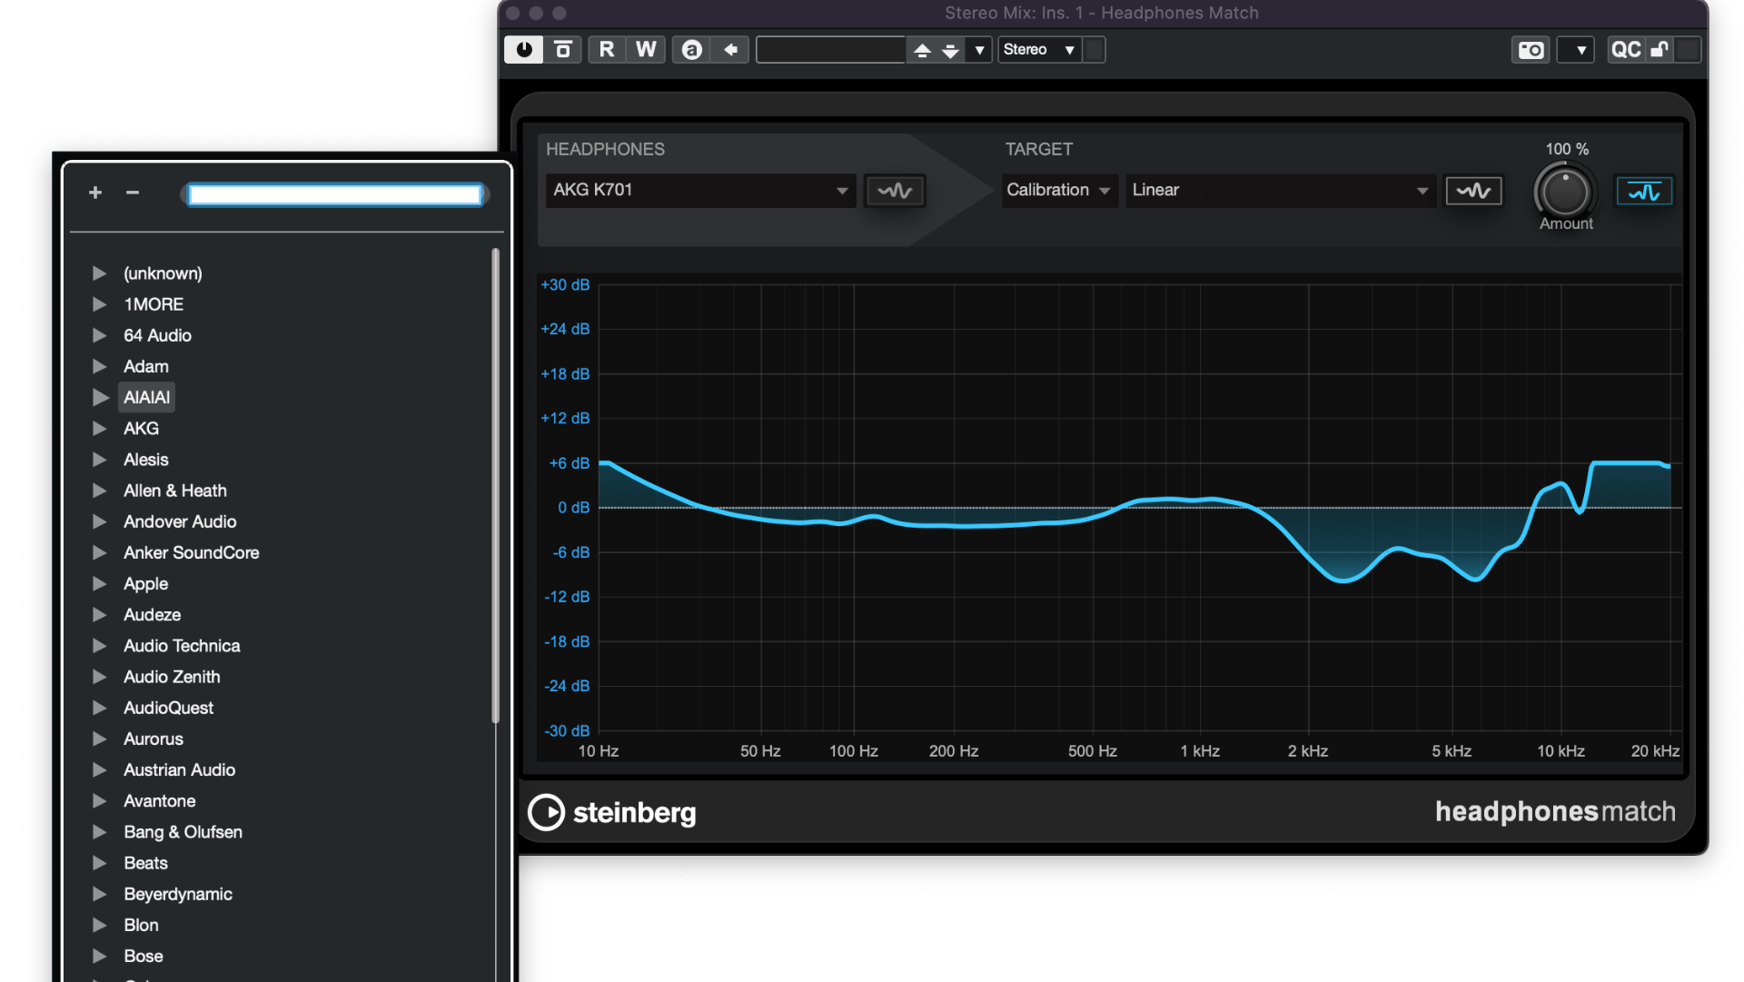The image size is (1744, 982).
Task: Click the 100 % amount value
Action: coord(1567,149)
